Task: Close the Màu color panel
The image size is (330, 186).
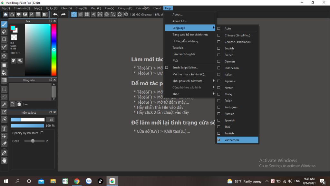Action: click(54, 21)
